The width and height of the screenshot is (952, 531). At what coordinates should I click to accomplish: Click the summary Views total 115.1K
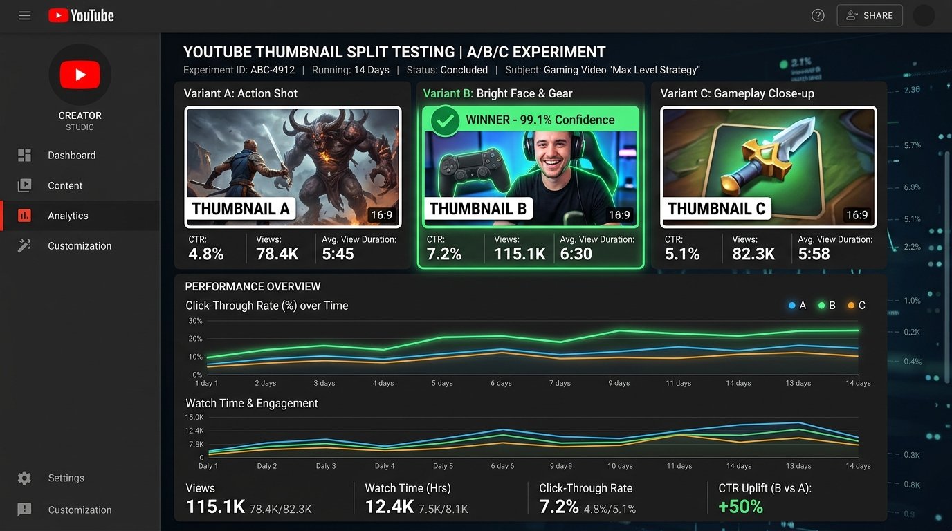pyautogui.click(x=215, y=507)
